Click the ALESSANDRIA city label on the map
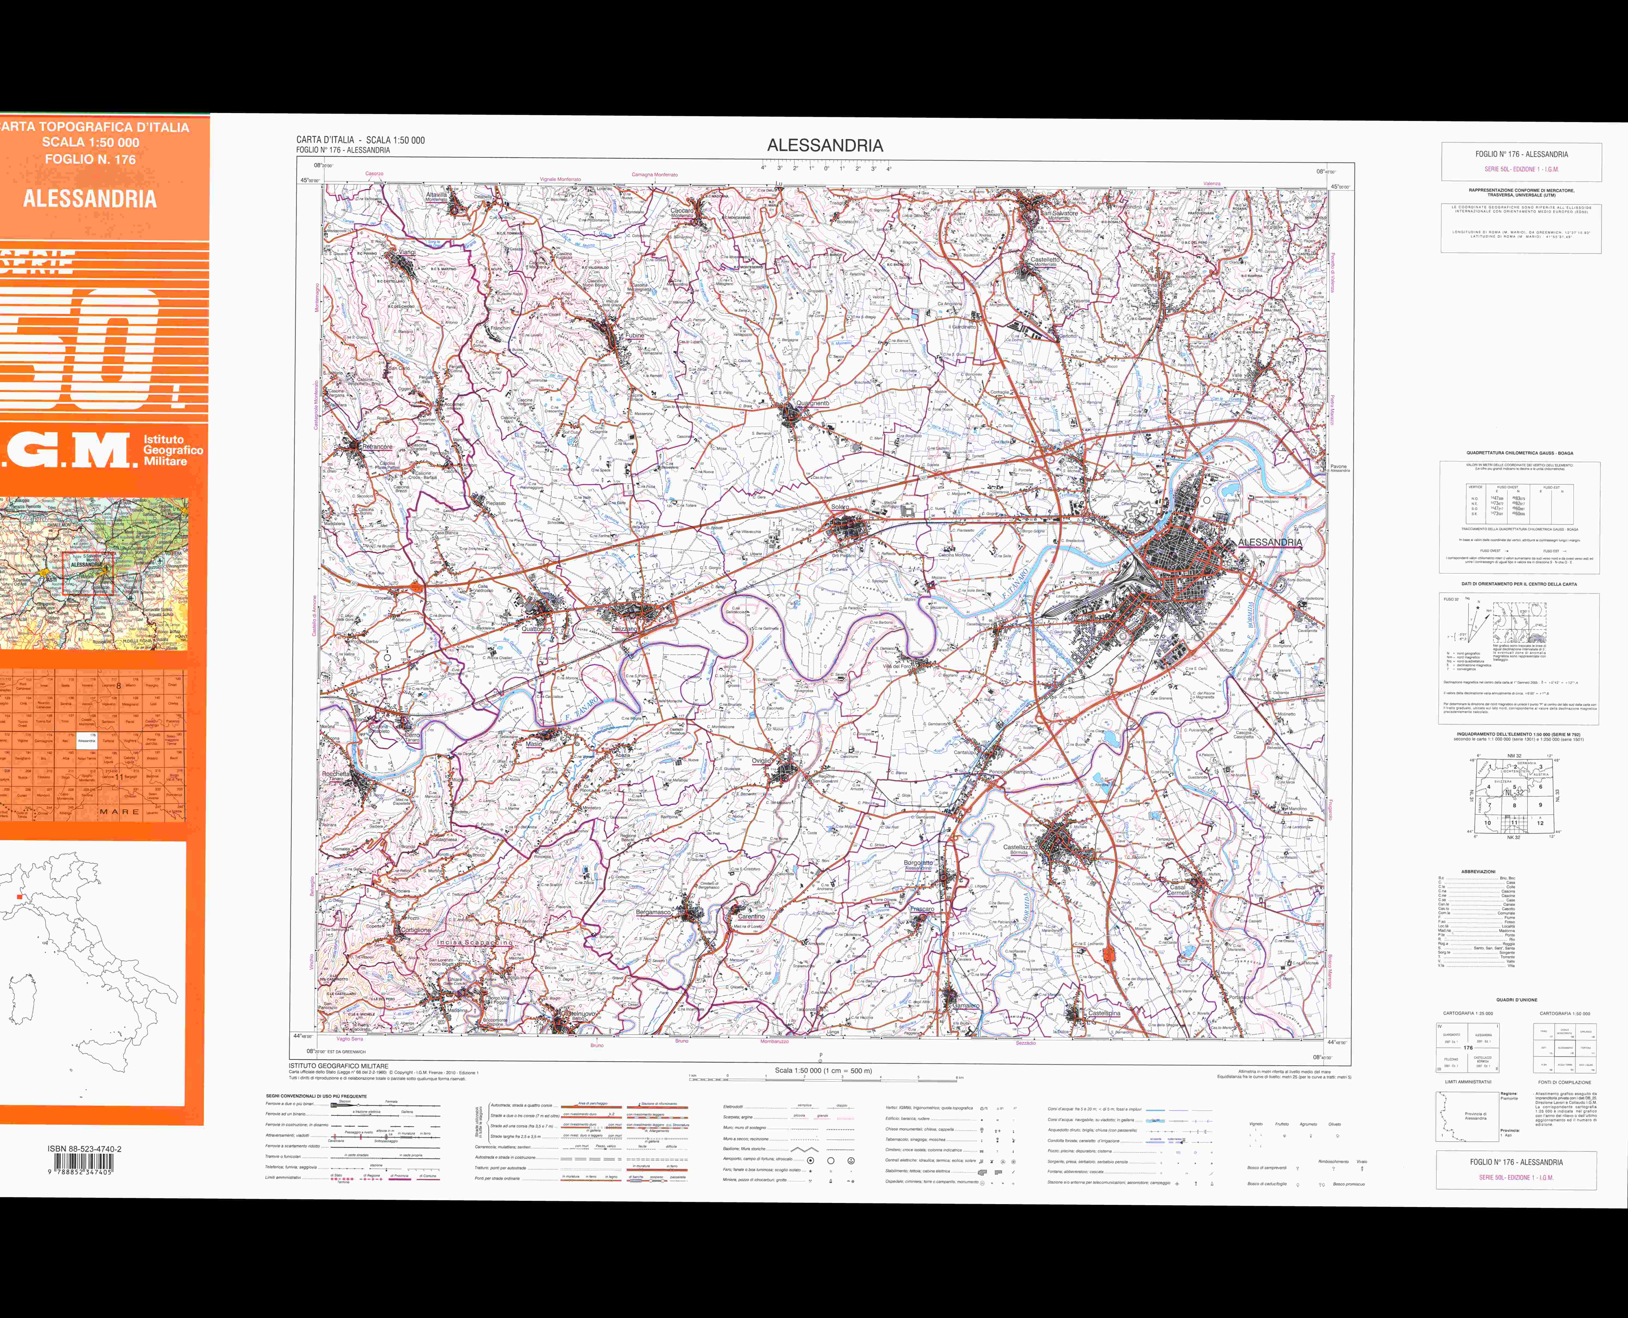Screen dimensions: 1628x1318 coord(1270,542)
